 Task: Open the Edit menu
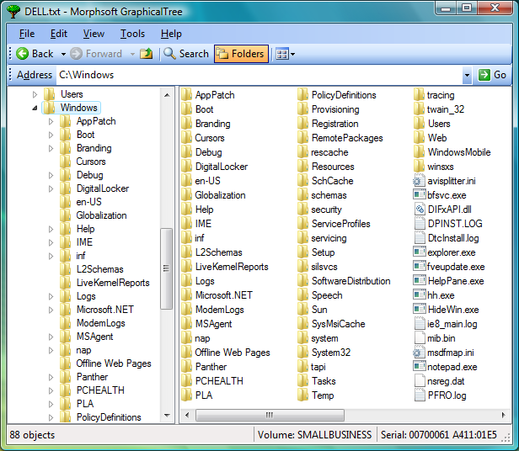click(59, 34)
